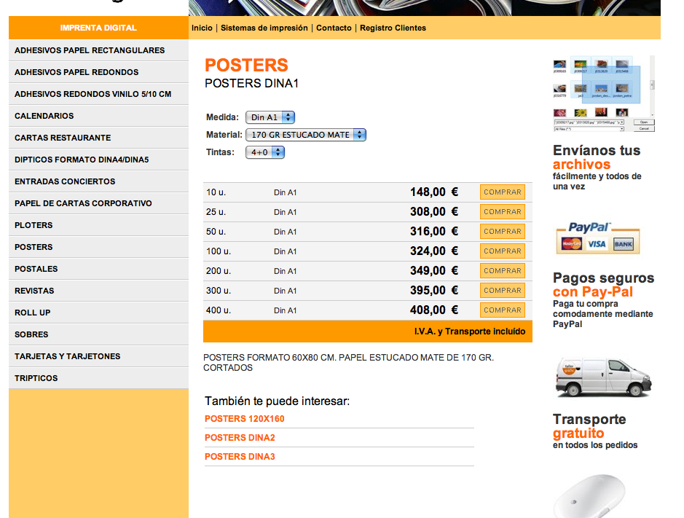Click the price 408,00 €

coord(434,310)
